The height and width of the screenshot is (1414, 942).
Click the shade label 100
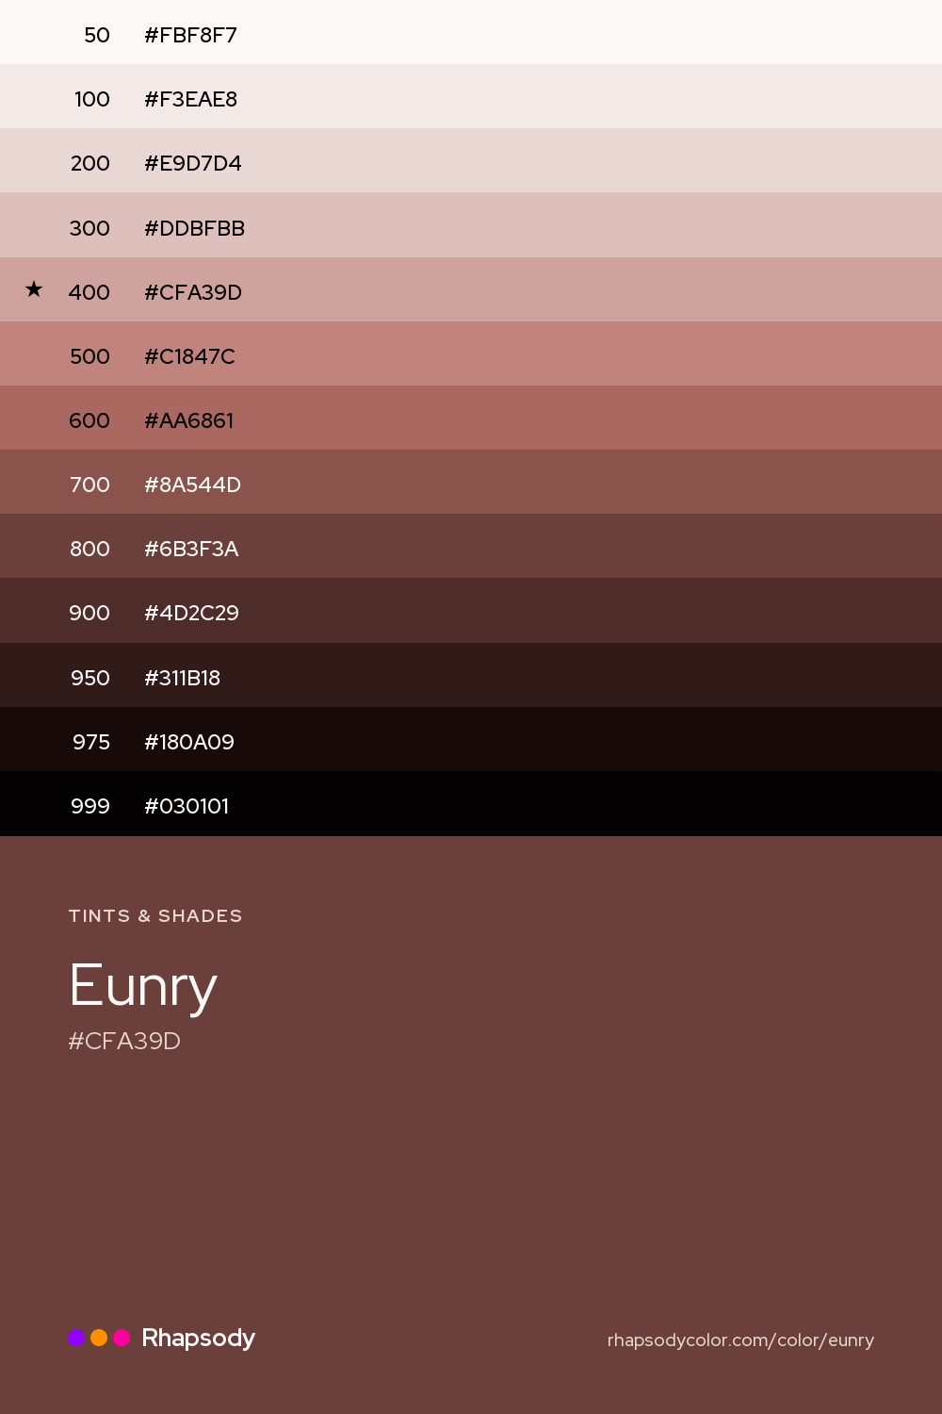point(92,99)
